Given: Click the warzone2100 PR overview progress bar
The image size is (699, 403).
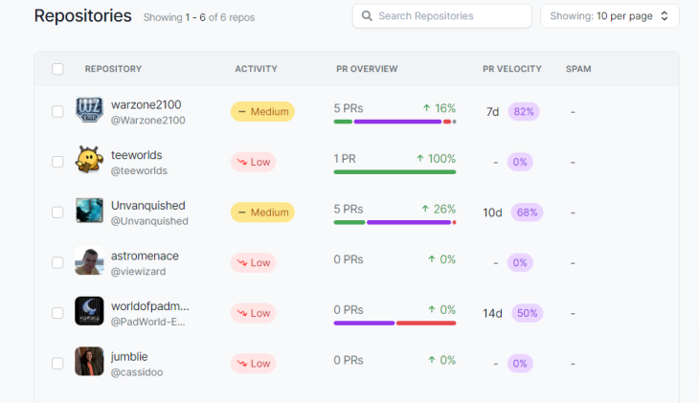Looking at the screenshot, I should click(x=395, y=122).
